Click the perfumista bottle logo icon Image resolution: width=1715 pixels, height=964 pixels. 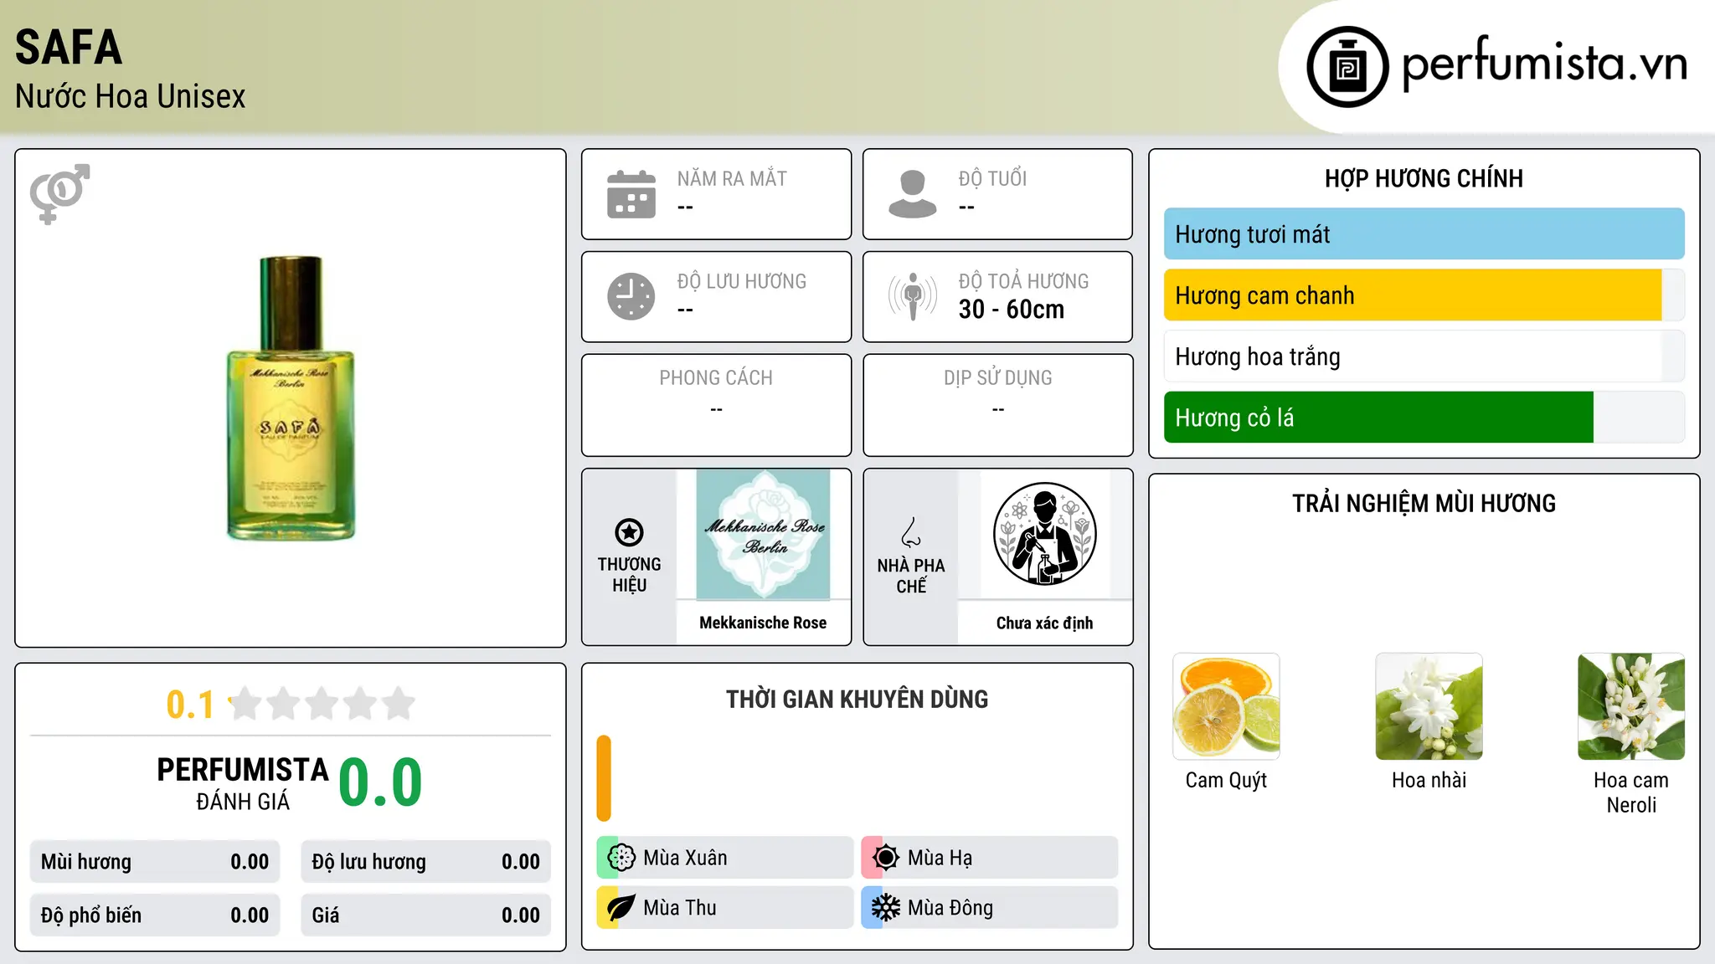point(1347,67)
